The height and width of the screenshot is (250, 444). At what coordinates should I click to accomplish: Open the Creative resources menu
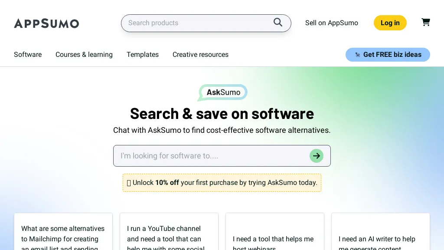click(200, 55)
